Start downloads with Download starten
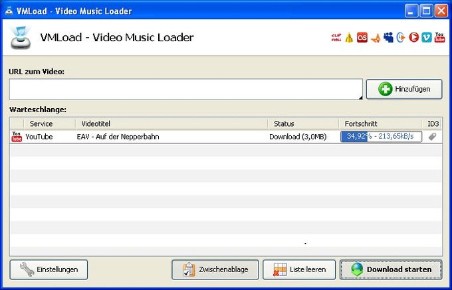This screenshot has height=290, width=452. (x=391, y=269)
